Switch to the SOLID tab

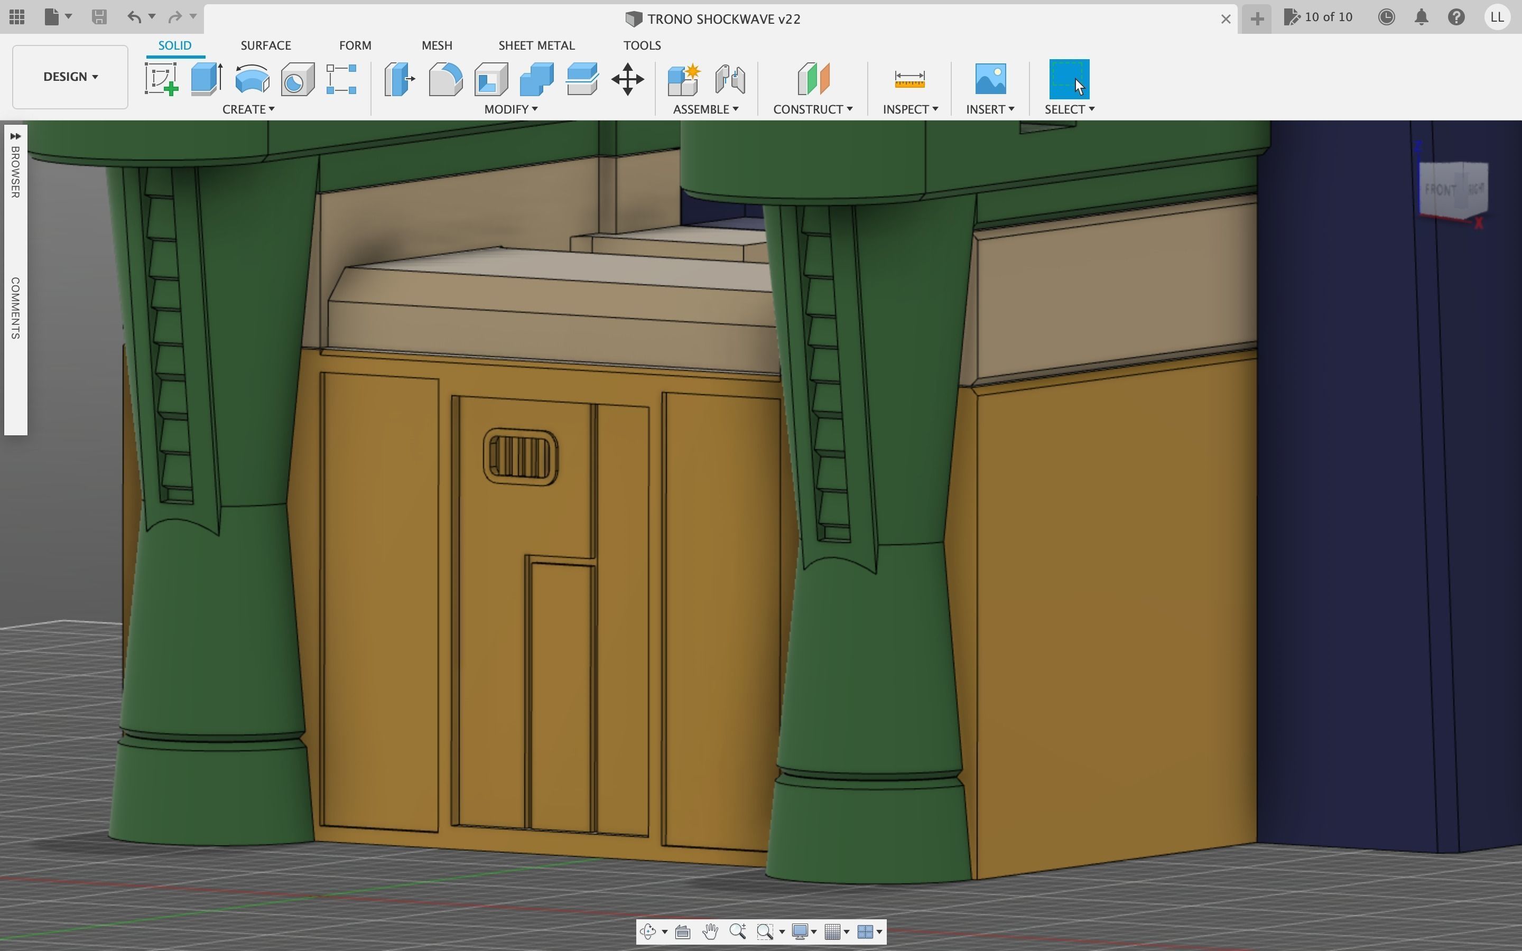(x=175, y=45)
